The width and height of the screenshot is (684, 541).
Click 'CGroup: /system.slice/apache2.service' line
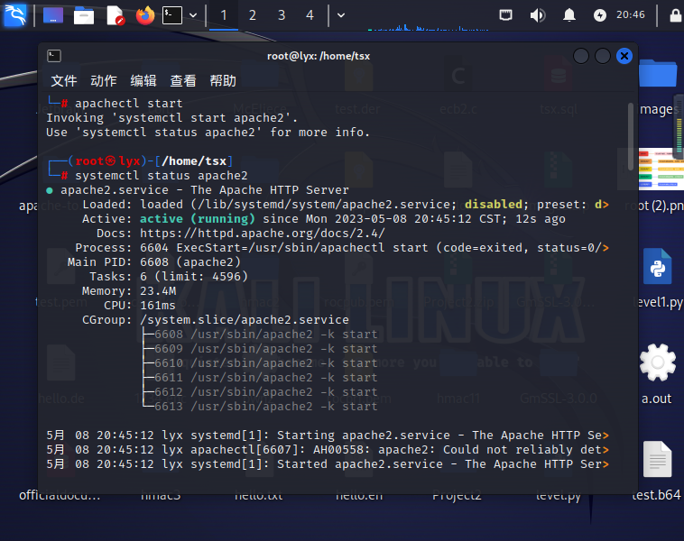(x=216, y=319)
